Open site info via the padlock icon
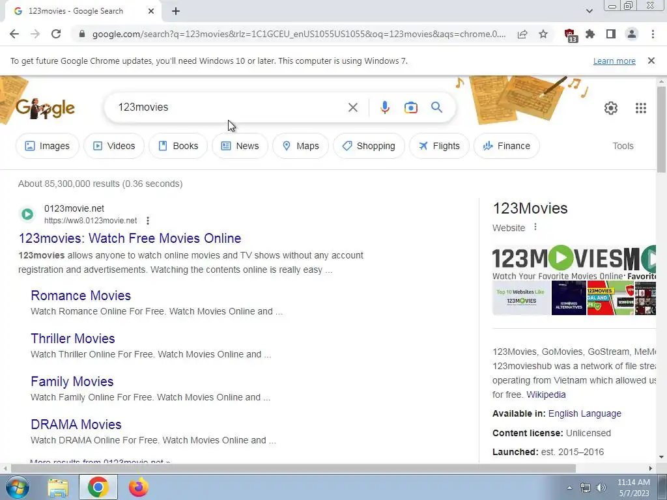 coord(82,34)
